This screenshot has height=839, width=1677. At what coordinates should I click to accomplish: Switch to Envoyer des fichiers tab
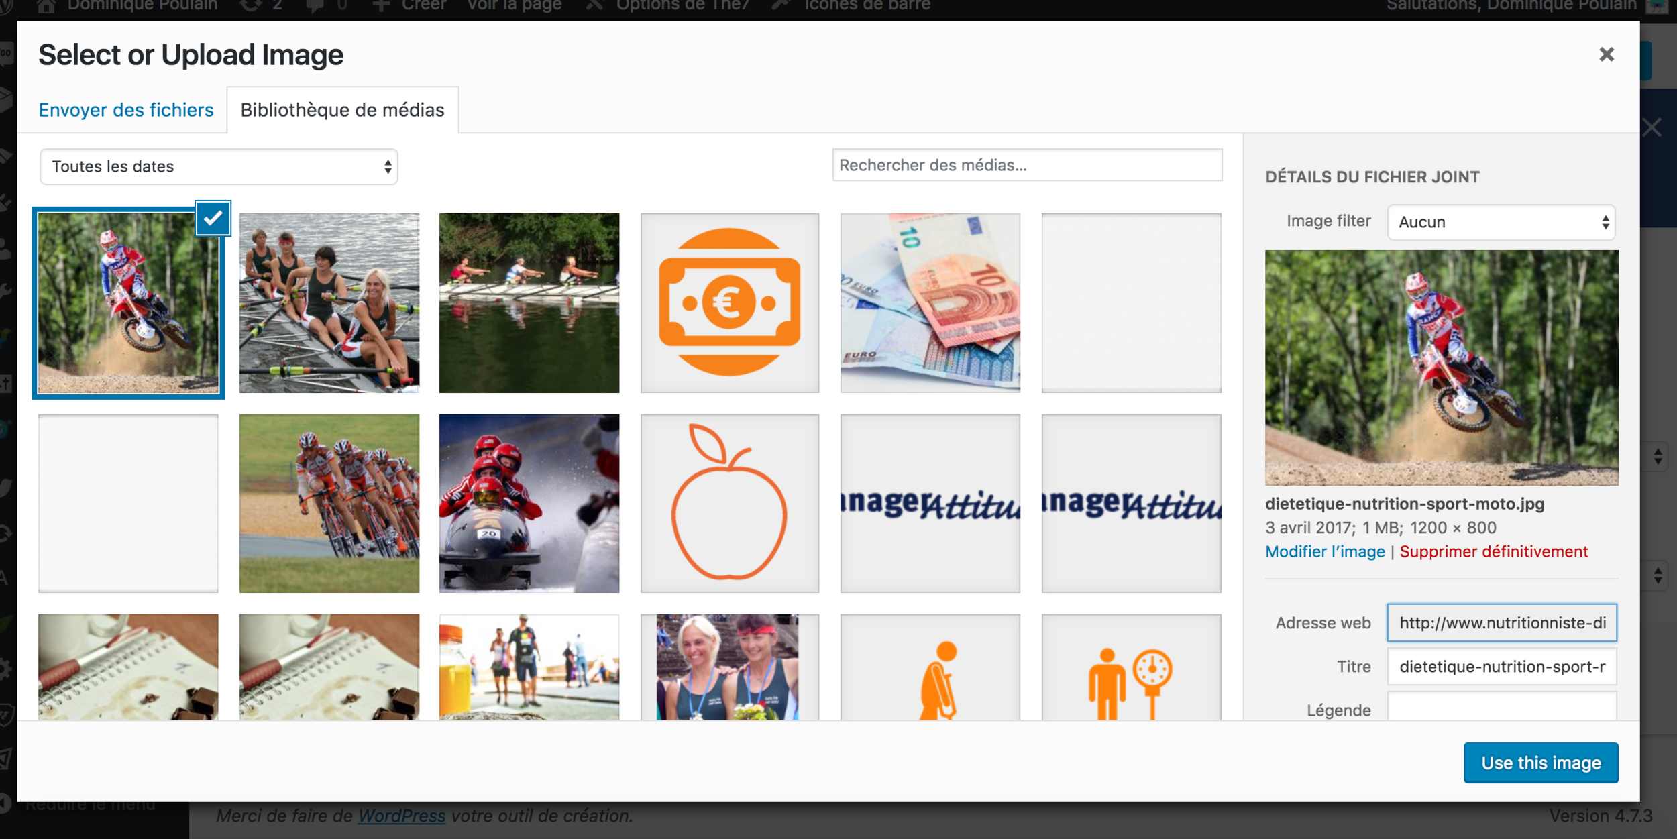[x=126, y=110]
